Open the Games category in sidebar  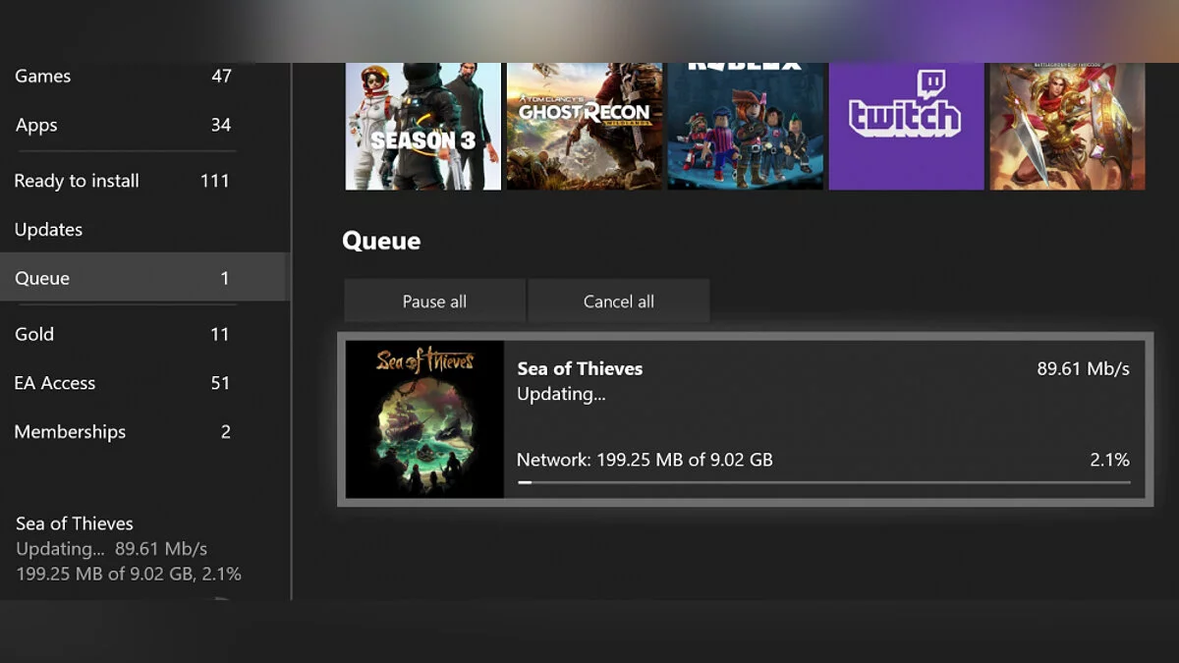[x=123, y=76]
